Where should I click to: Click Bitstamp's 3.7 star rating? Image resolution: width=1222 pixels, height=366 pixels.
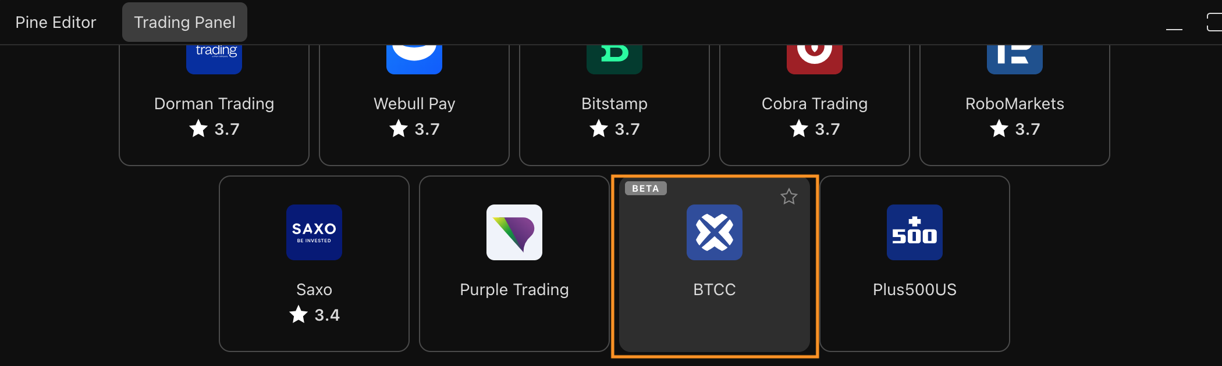coord(615,129)
